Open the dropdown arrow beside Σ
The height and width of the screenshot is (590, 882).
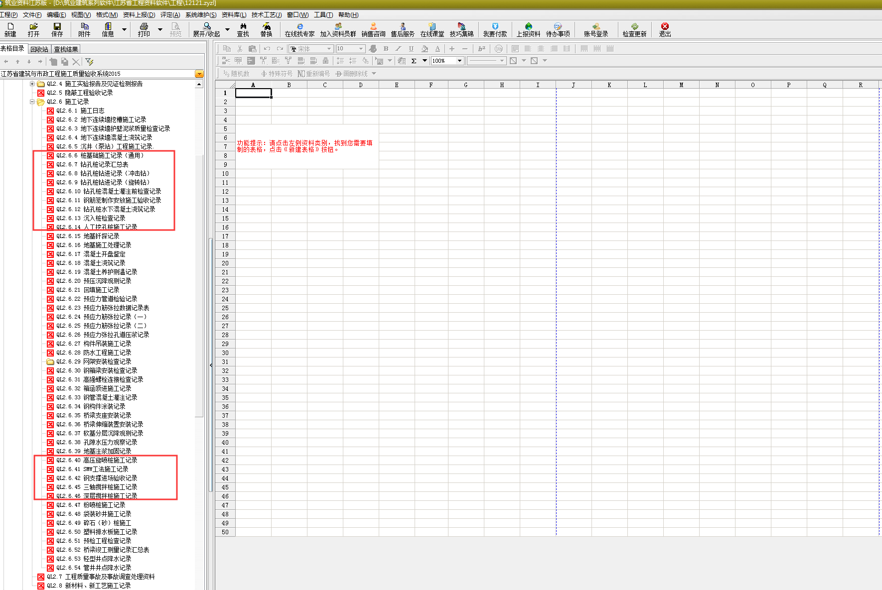tap(425, 61)
